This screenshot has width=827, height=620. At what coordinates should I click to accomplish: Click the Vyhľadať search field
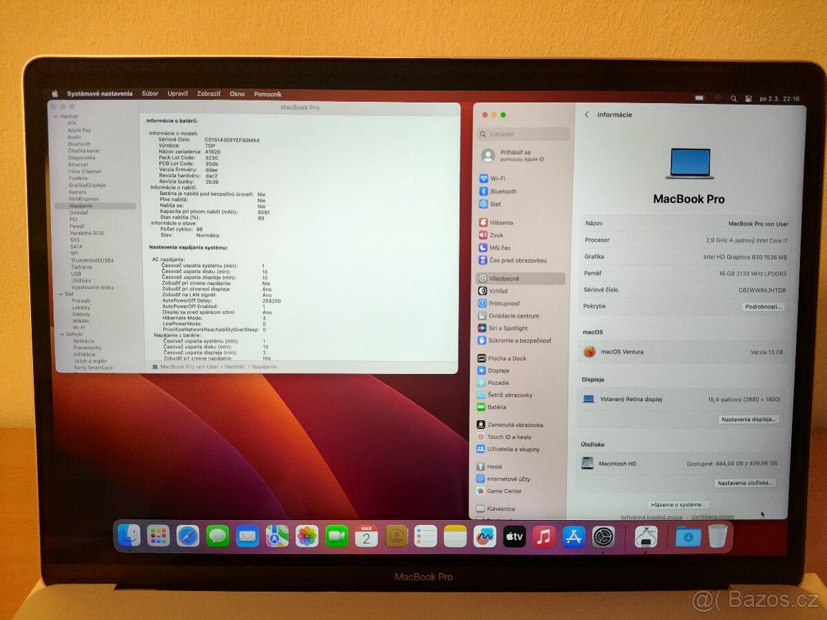tap(524, 134)
